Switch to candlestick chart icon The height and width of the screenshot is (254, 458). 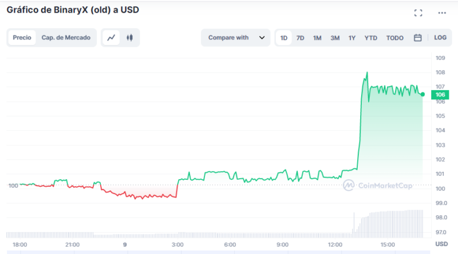click(x=129, y=38)
